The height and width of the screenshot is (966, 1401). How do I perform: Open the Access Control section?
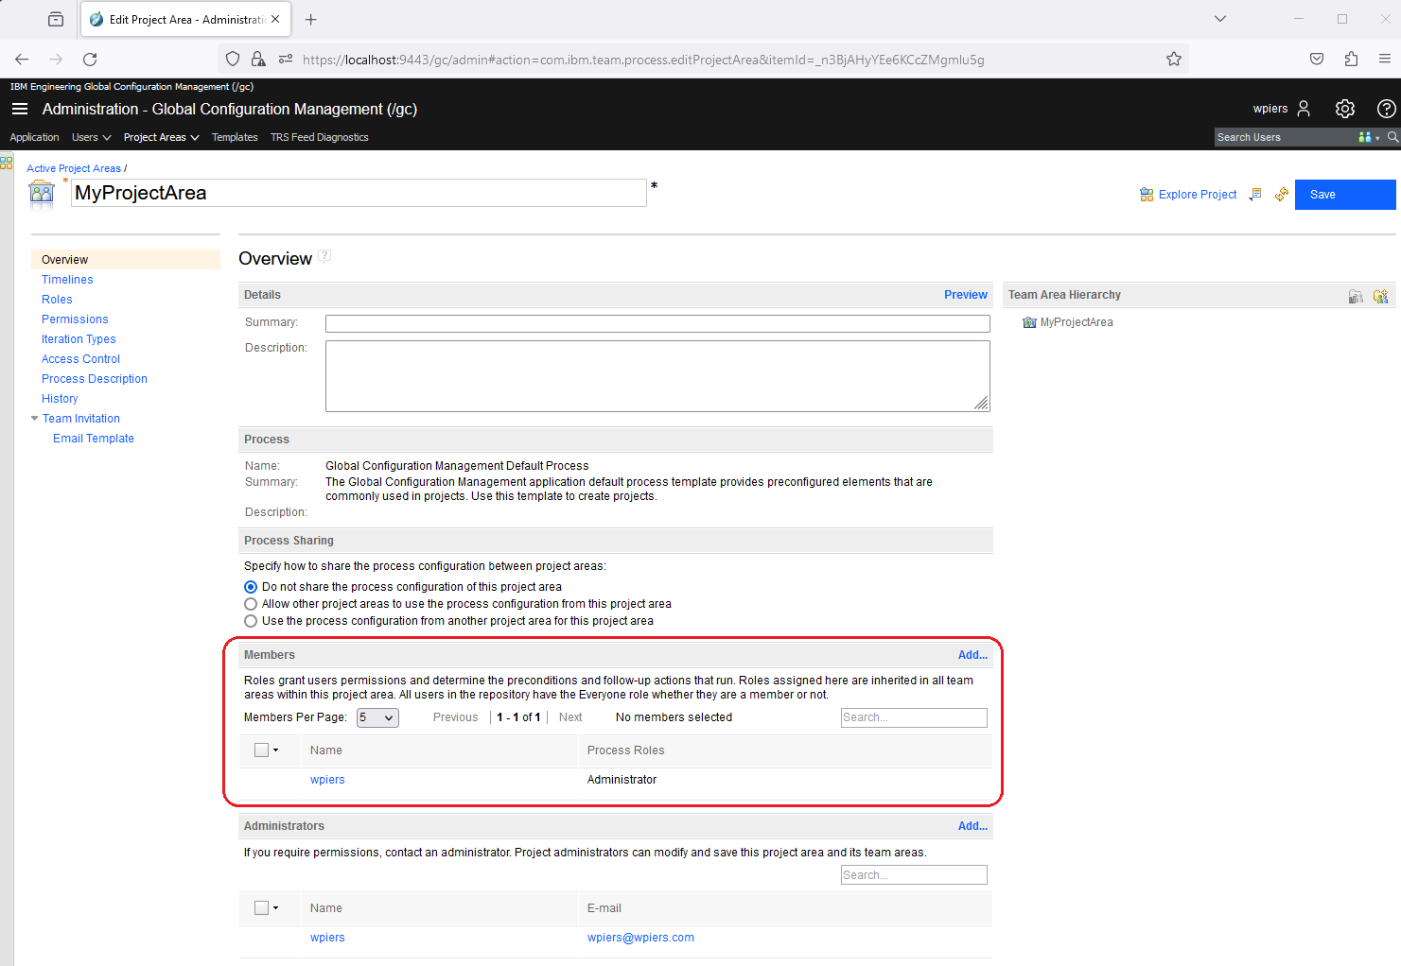80,359
